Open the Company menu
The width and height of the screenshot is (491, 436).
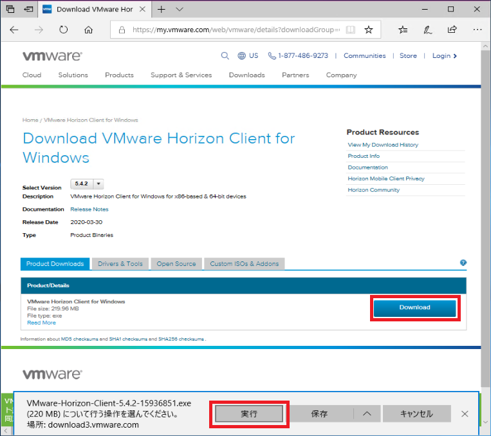coord(341,75)
